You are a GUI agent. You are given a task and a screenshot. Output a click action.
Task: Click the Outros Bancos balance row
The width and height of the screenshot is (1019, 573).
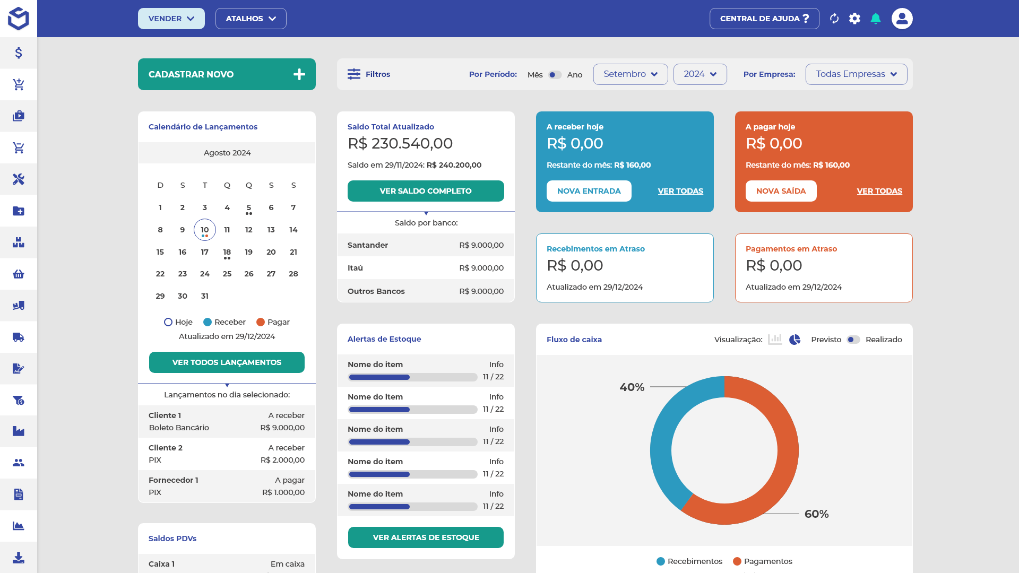click(426, 291)
